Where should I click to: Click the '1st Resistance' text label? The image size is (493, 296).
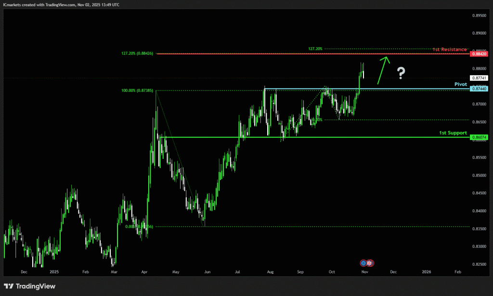click(449, 50)
